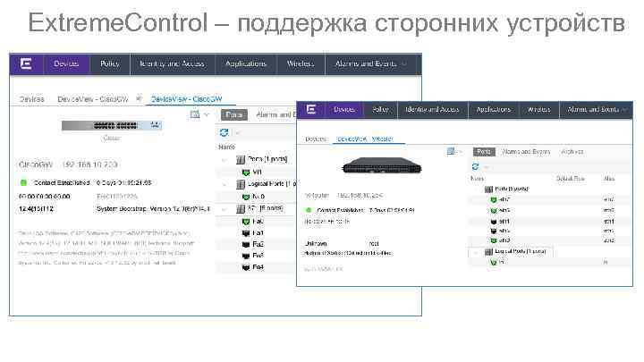The width and height of the screenshot is (644, 362).
Task: Click the Nu0 logical port icon
Action: click(246, 197)
